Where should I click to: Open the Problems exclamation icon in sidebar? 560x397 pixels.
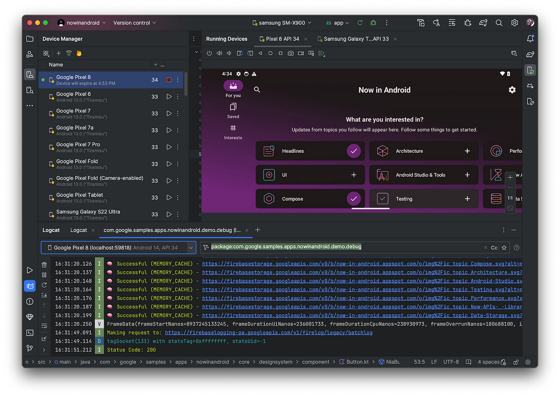pos(30,301)
